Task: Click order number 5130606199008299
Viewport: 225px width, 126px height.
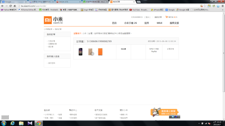Action: (99, 41)
